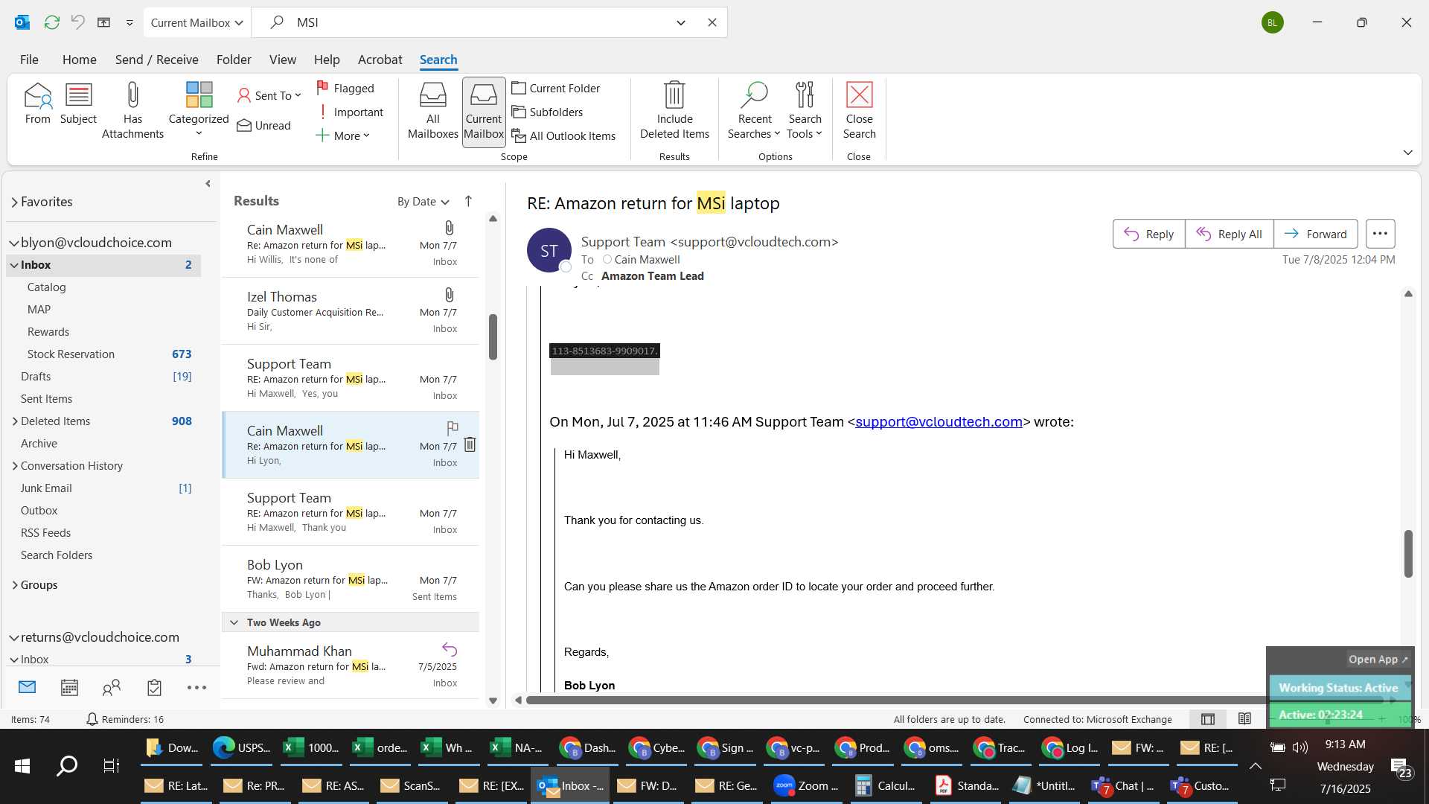Set search scope to All Mailboxes
This screenshot has height=804, width=1429.
(x=432, y=111)
